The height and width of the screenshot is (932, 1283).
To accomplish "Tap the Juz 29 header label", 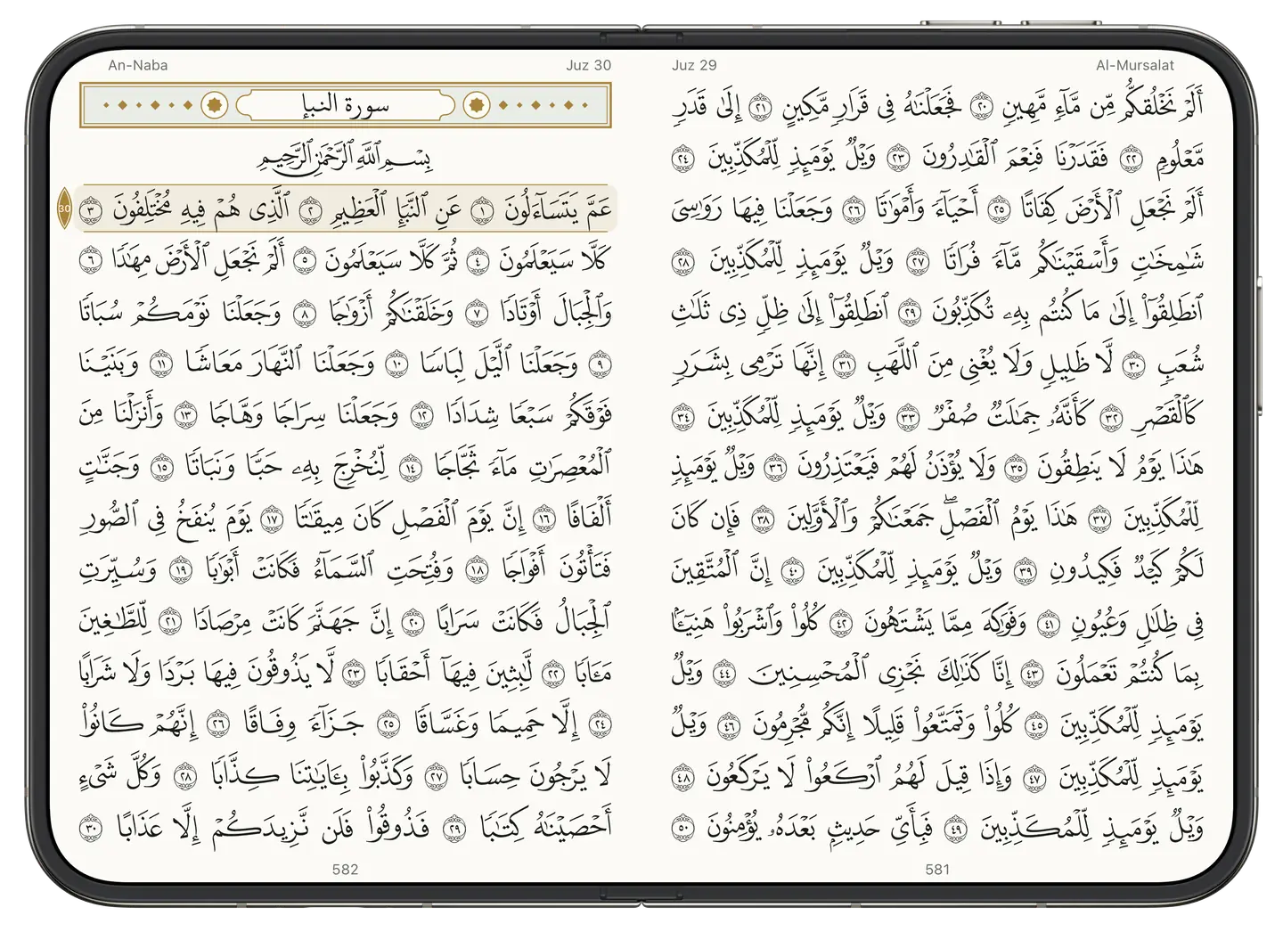I will tap(694, 65).
